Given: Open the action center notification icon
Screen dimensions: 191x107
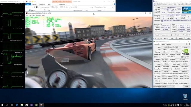Looking at the screenshot, I should [178, 105].
